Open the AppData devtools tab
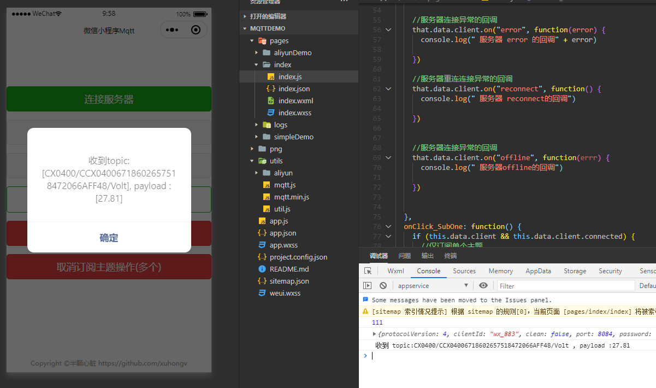 click(539, 271)
